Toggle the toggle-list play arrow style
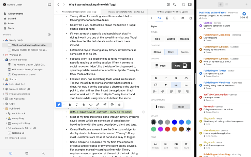The width and height of the screenshot is (251, 157). (166, 85)
